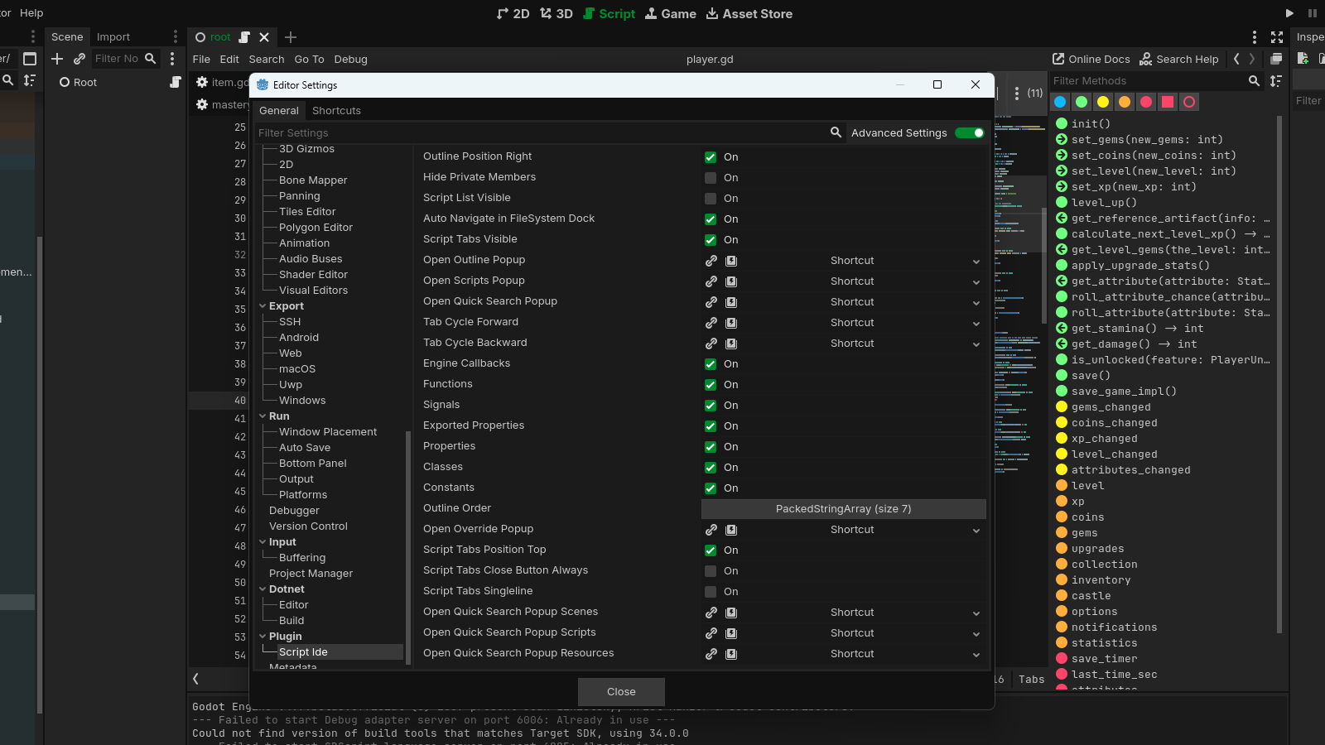
Task: Uncheck Engine Callbacks checkbox
Action: (711, 364)
